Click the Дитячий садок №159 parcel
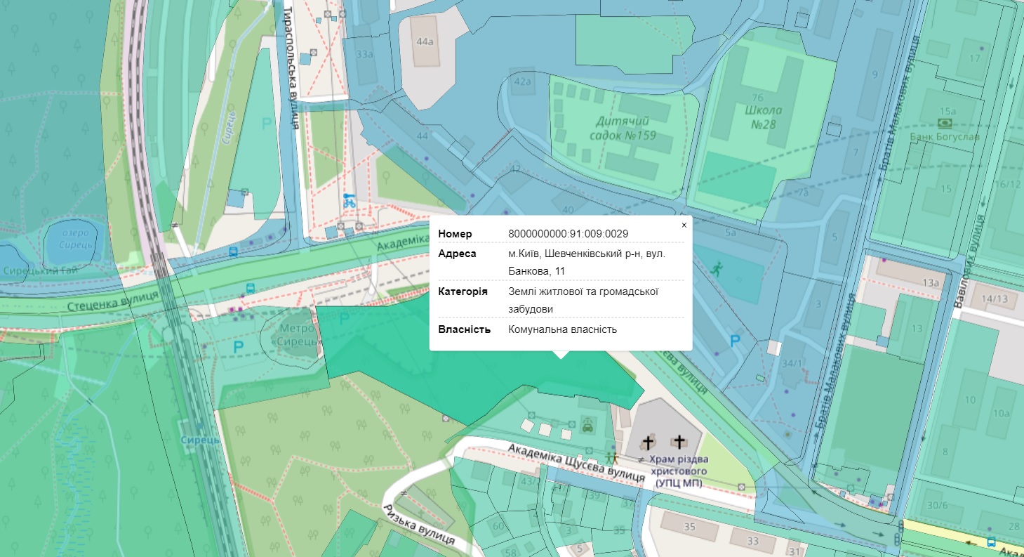 (623, 127)
